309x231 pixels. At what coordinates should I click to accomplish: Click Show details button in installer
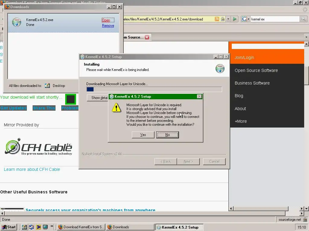click(x=98, y=98)
